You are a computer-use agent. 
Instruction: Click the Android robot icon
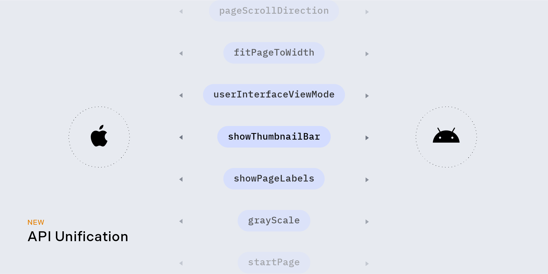coord(446,135)
